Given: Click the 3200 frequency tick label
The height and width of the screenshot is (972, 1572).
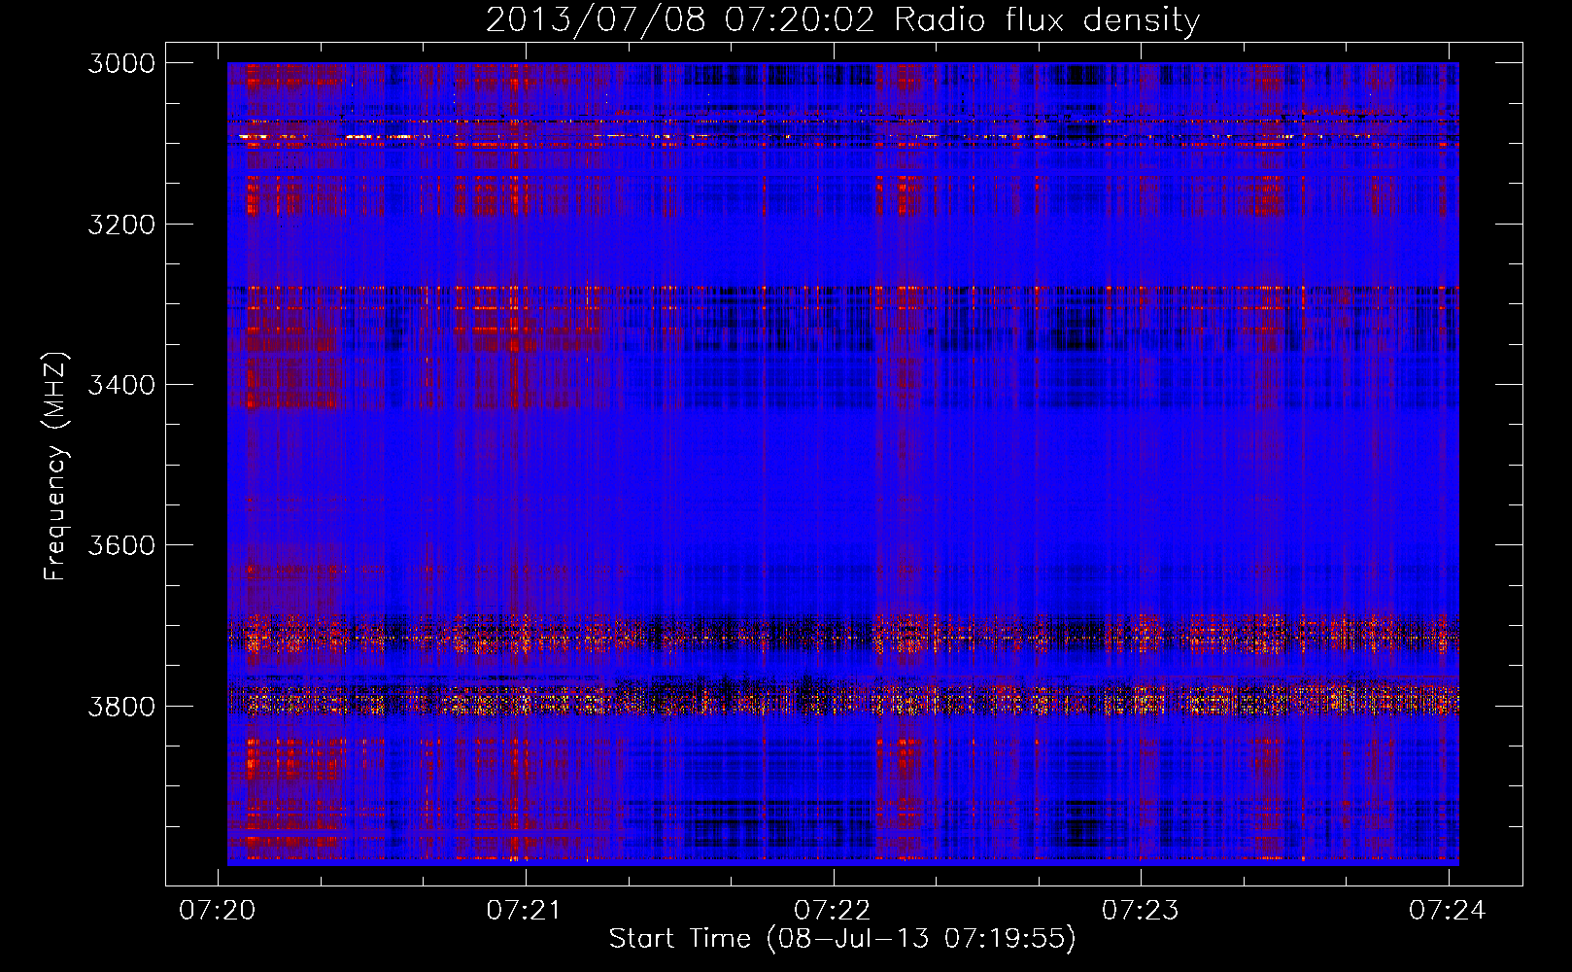Looking at the screenshot, I should pos(121,225).
